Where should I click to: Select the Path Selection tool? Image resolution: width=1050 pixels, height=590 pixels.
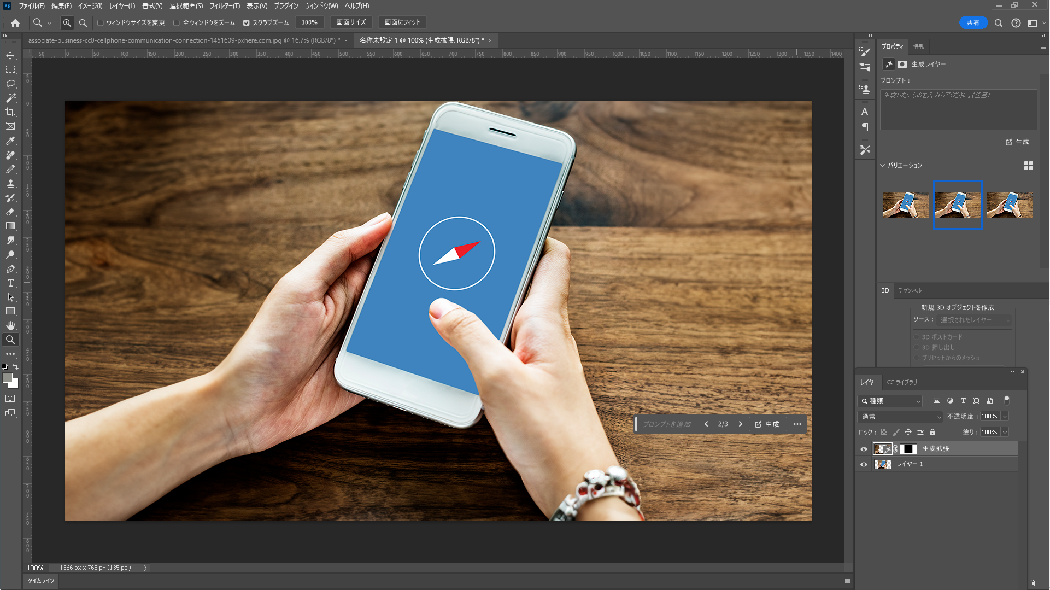click(10, 297)
